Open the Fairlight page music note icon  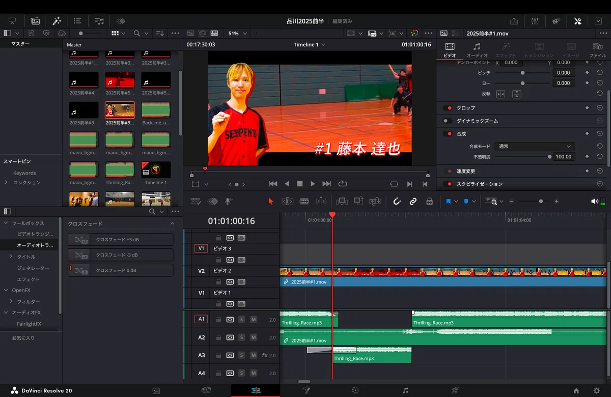(405, 390)
